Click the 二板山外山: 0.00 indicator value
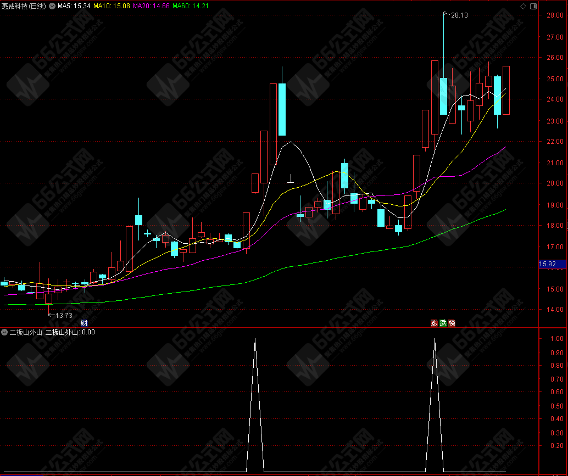 70,332
